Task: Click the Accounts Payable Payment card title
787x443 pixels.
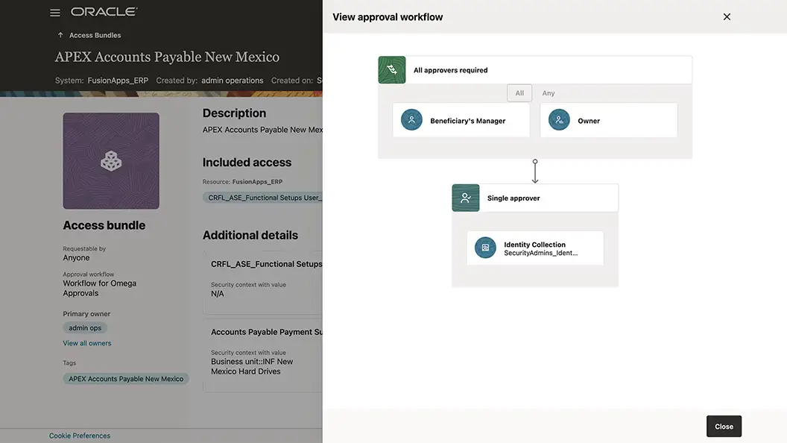Action: point(267,332)
